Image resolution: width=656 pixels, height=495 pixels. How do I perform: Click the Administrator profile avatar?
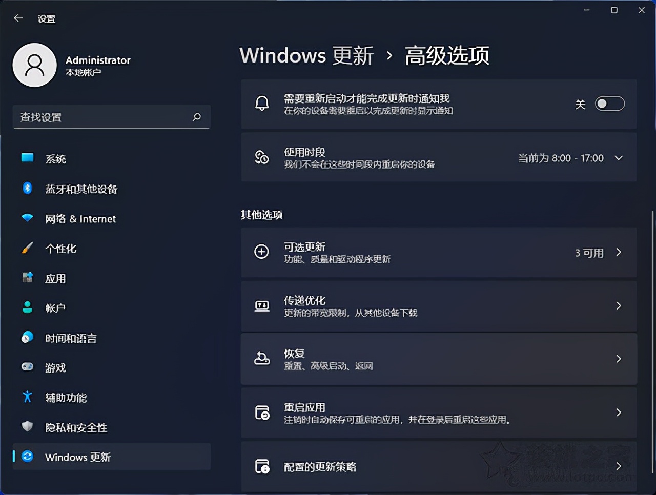34,65
